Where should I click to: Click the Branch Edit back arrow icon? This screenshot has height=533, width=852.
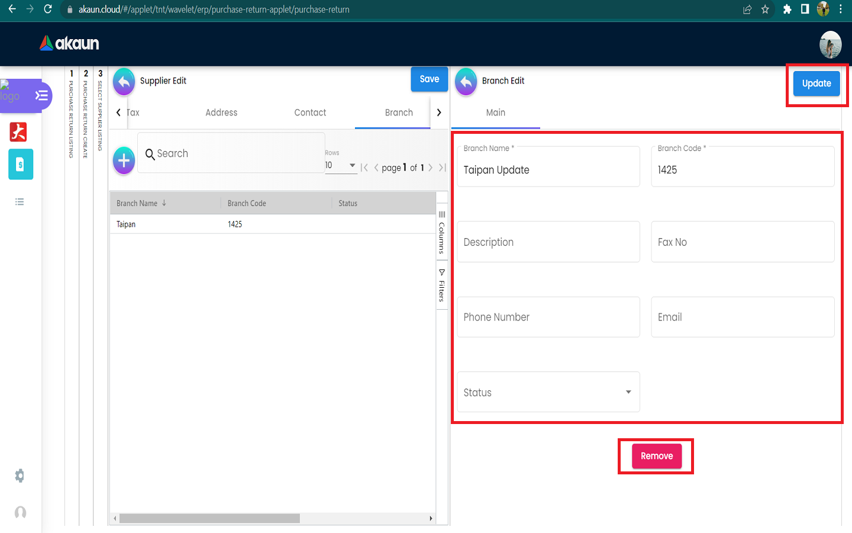pyautogui.click(x=466, y=82)
